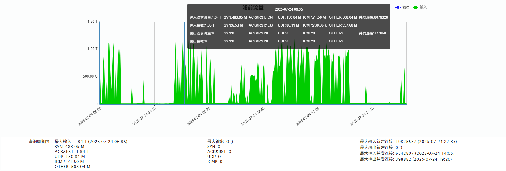Select the 2025-07-24 08:30 time label
This screenshot has width=506, height=171.
199,116
